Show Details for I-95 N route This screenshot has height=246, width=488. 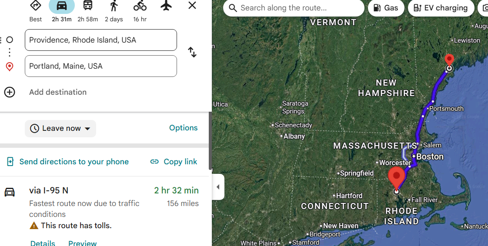point(43,243)
